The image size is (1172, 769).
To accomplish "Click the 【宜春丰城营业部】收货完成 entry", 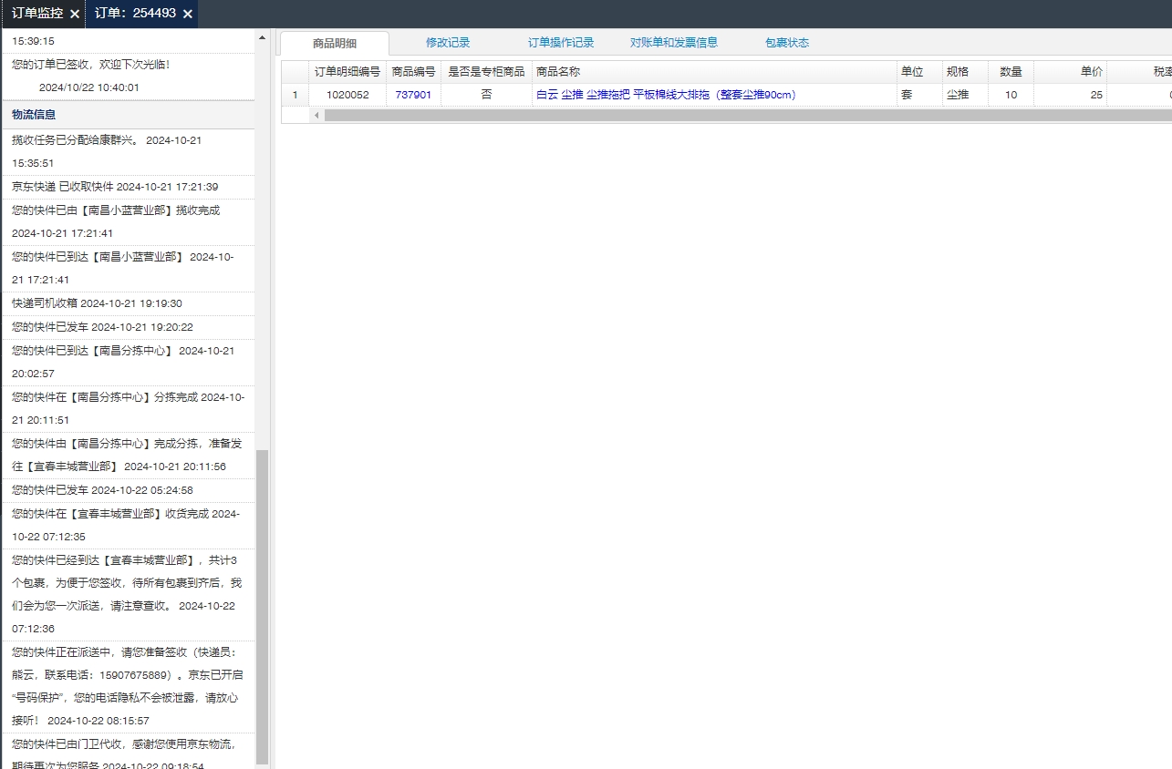I will 129,525.
